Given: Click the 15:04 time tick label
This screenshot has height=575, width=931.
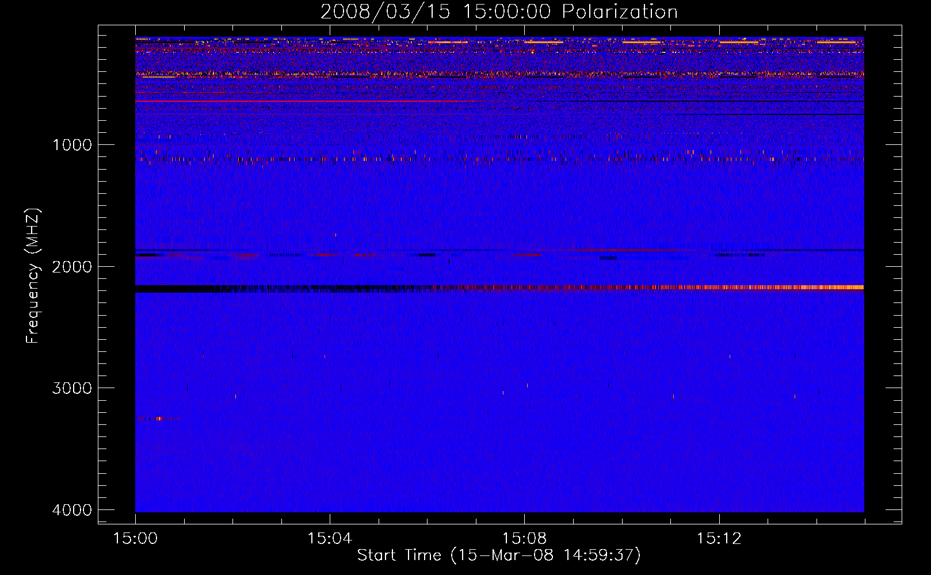Looking at the screenshot, I should click(x=330, y=539).
